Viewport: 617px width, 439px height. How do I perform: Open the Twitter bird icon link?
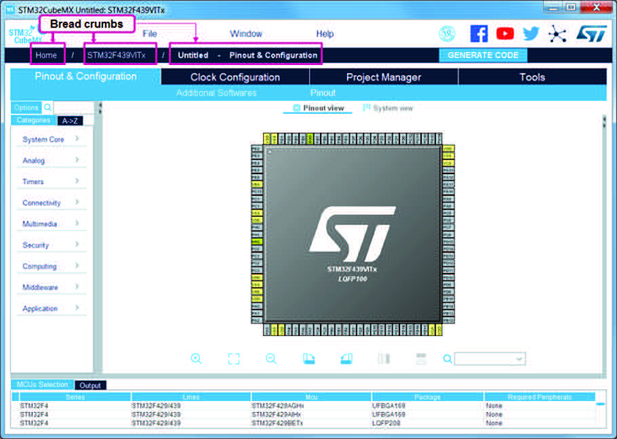pyautogui.click(x=531, y=34)
